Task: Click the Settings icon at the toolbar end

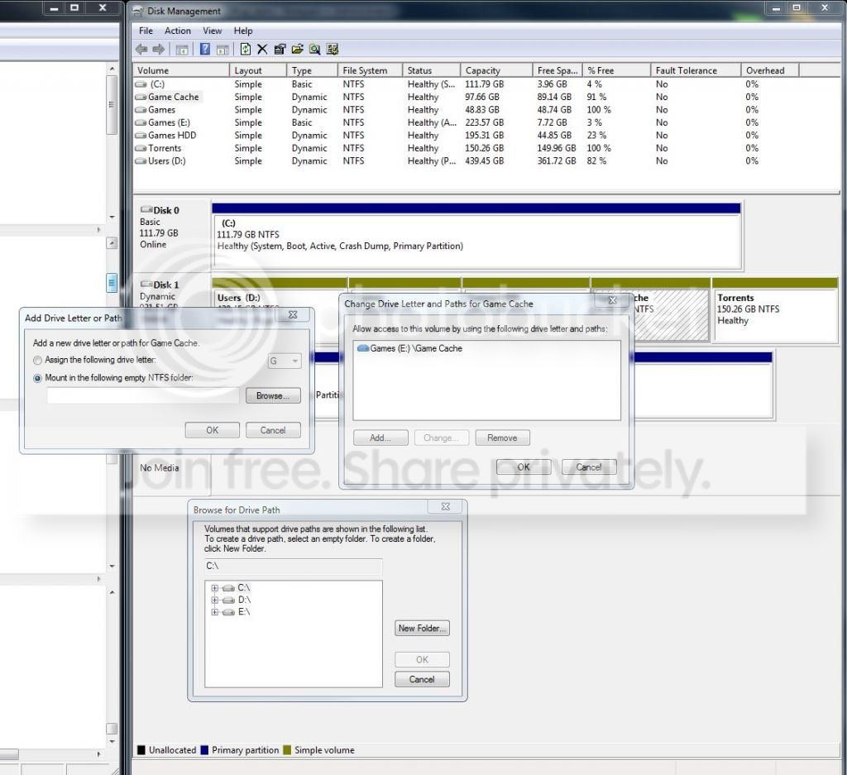Action: point(333,49)
